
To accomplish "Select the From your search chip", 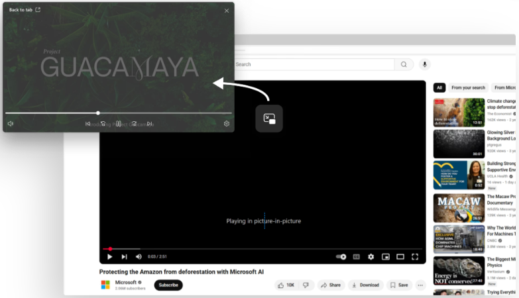I will pyautogui.click(x=468, y=87).
